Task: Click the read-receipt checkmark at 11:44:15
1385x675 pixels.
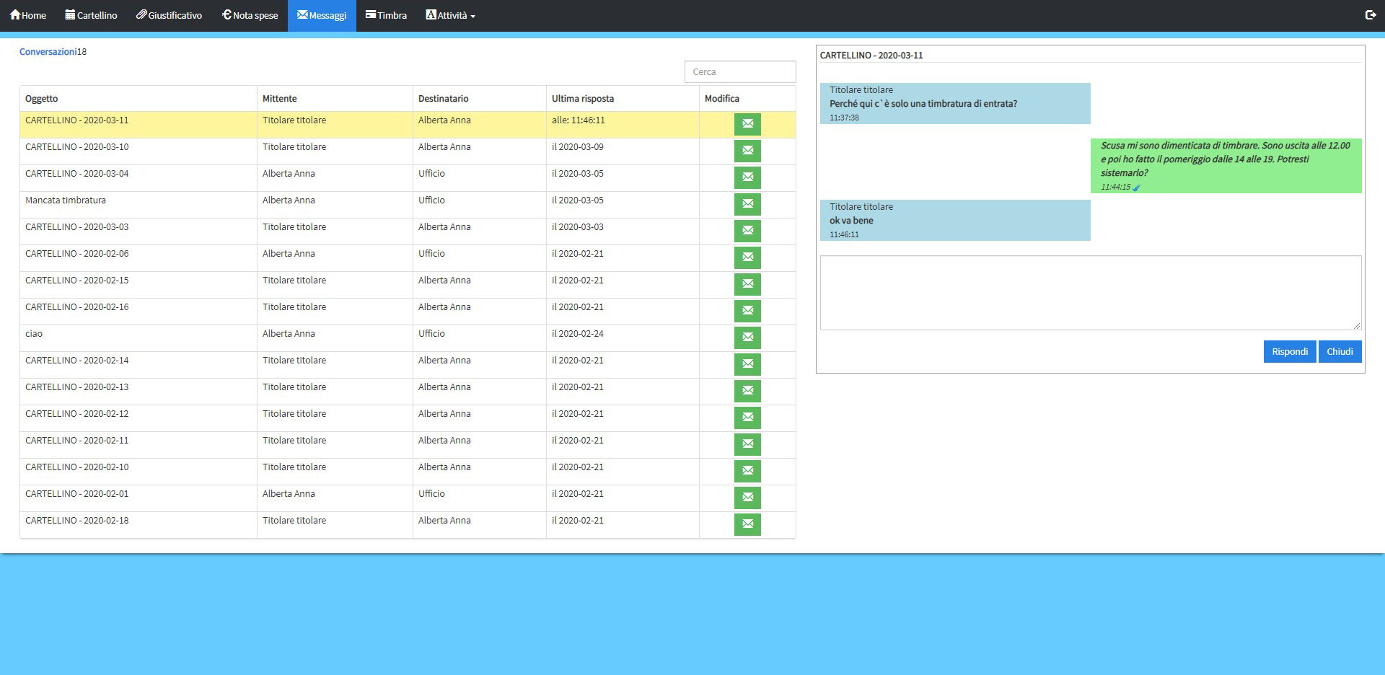Action: point(1137,187)
